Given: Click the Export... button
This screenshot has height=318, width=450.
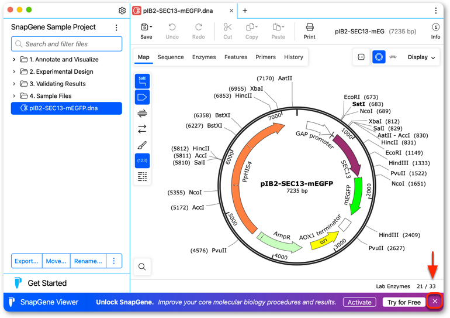Looking at the screenshot, I should click(x=27, y=261).
